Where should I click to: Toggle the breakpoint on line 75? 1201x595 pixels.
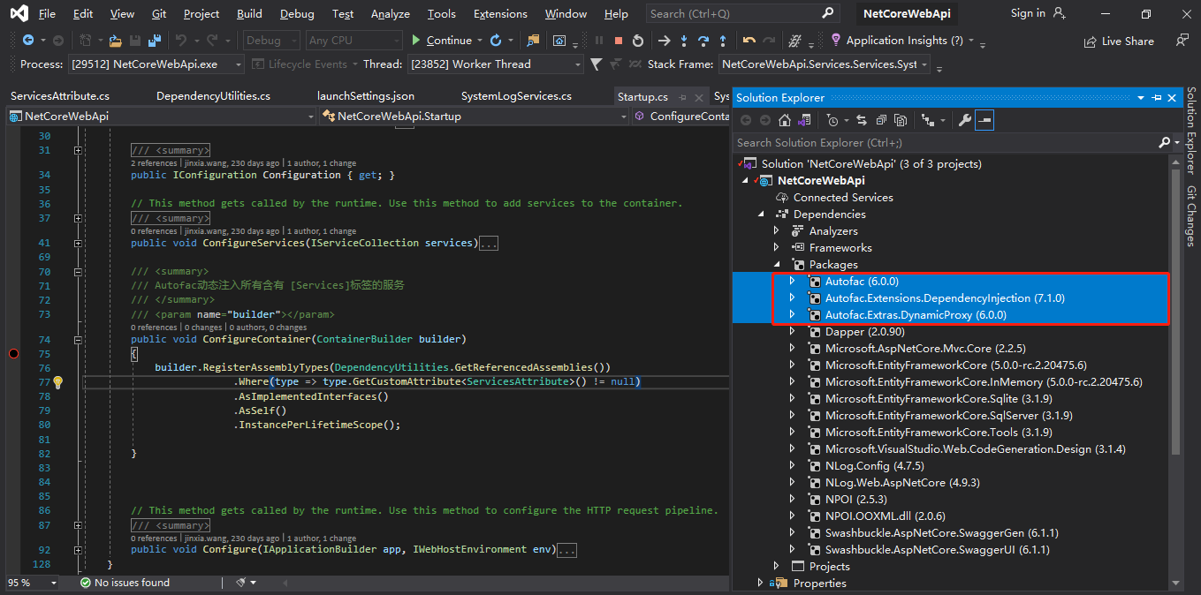tap(13, 354)
